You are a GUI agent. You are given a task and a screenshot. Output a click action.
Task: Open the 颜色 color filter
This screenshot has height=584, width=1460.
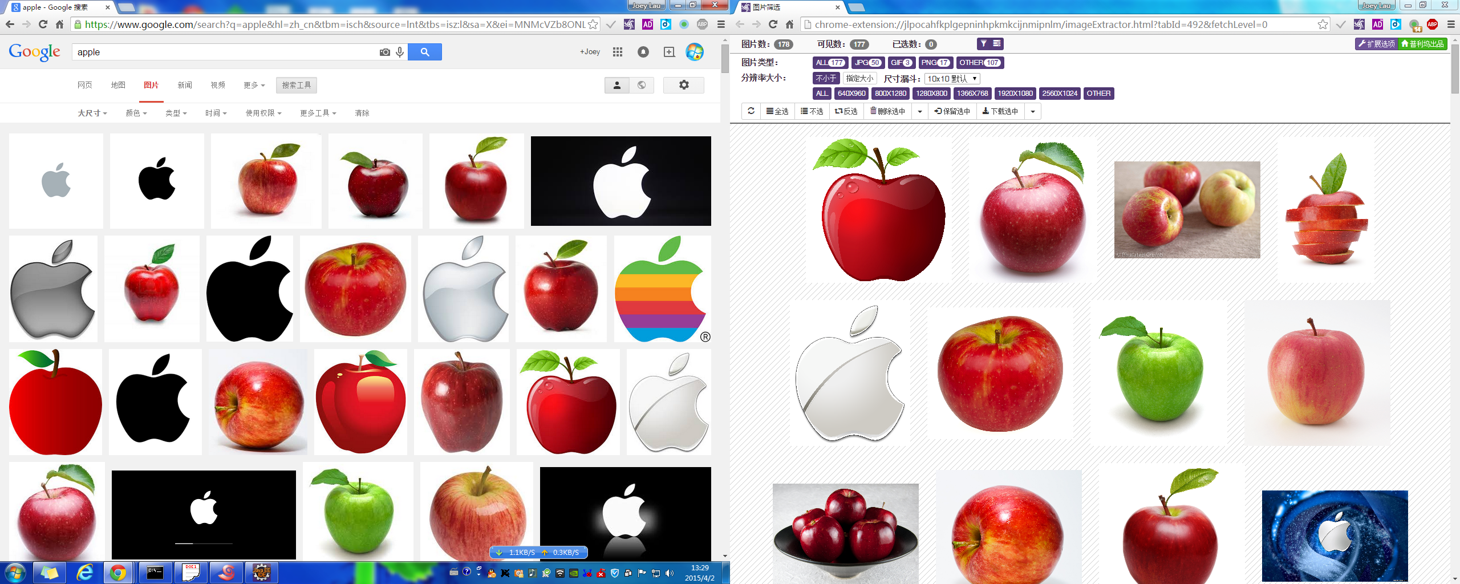[x=136, y=113]
